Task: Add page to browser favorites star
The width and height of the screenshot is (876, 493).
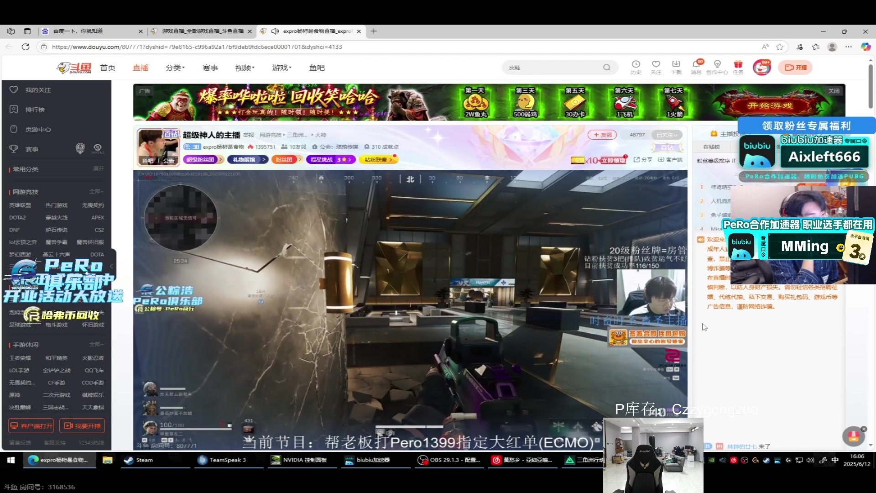Action: [x=780, y=47]
